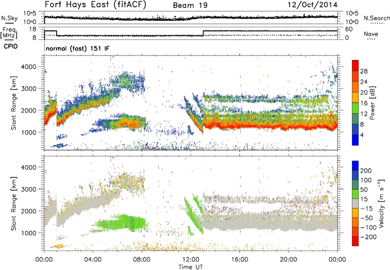Pick the top red power colorbar segment

355,66
